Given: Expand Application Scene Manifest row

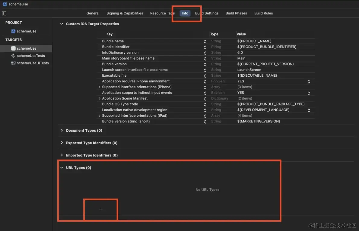Looking at the screenshot, I should point(99,98).
